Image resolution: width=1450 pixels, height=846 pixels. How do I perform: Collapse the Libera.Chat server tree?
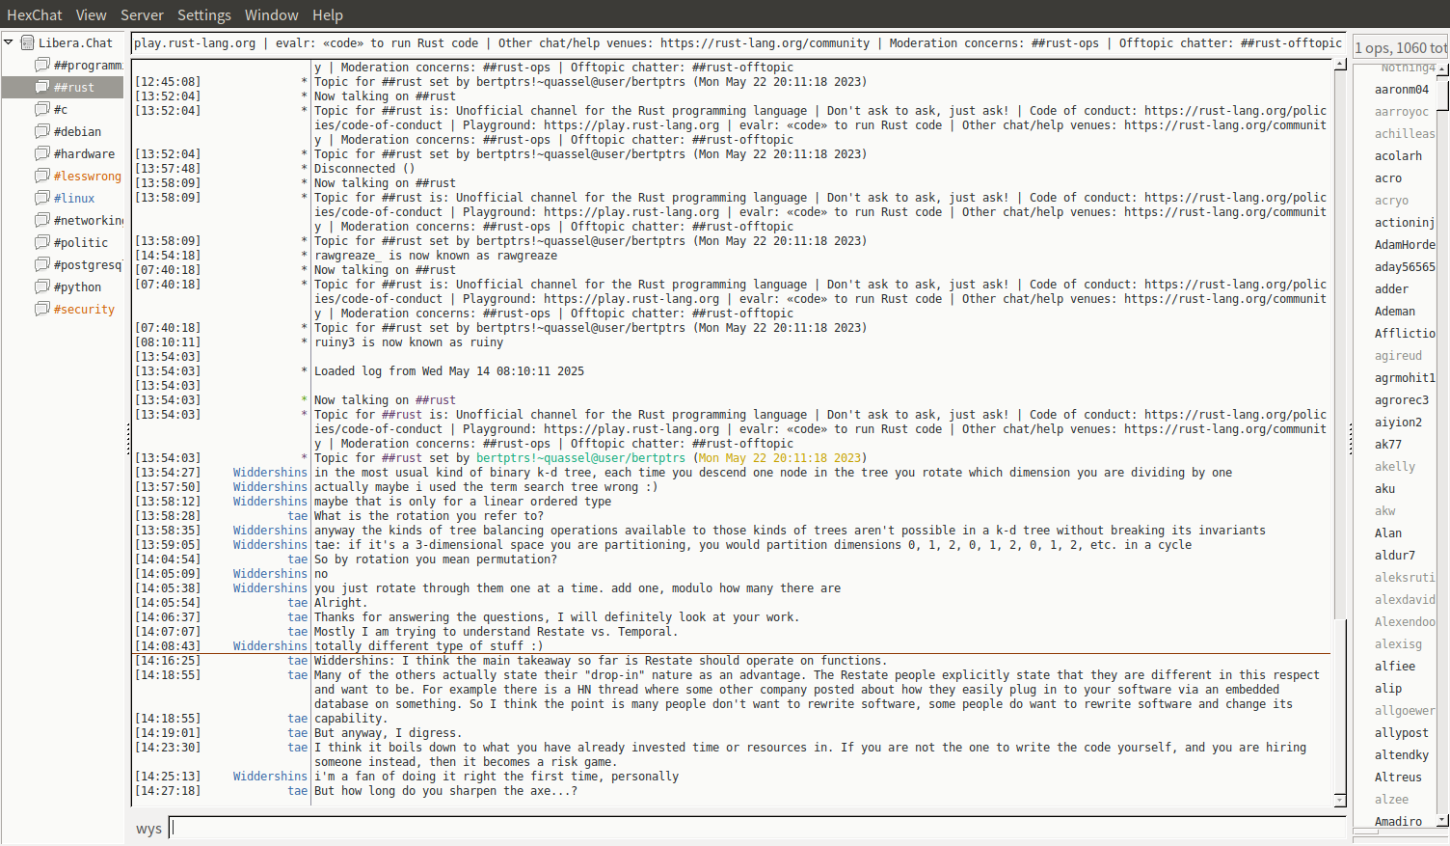tap(9, 42)
